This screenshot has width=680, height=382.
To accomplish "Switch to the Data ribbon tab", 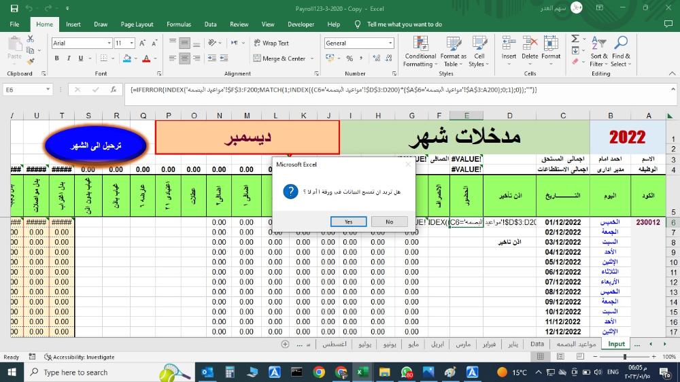I will coord(210,24).
